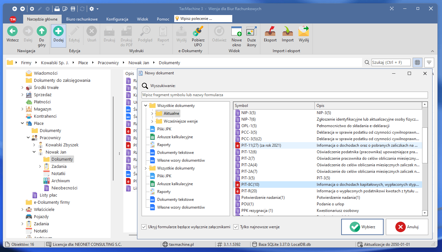Collapse the Nowak Jan tree node
The width and height of the screenshot is (442, 252).
click(x=34, y=152)
